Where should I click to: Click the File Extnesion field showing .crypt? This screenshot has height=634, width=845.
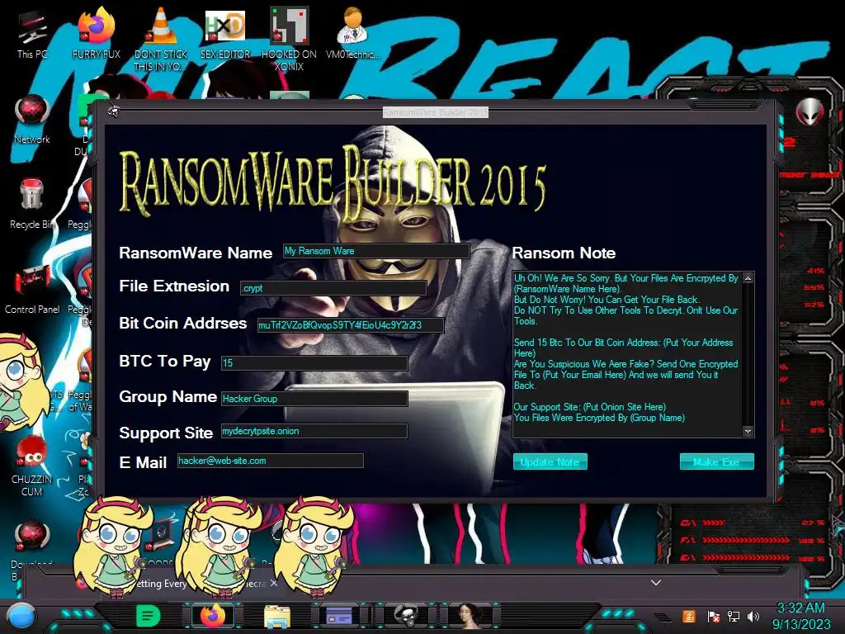point(333,288)
